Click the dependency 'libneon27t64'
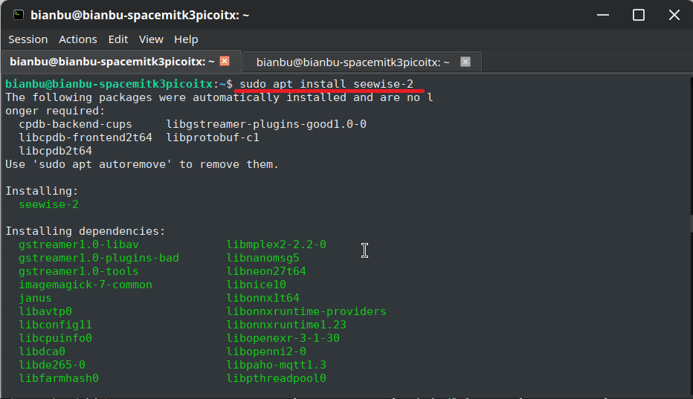 [266, 271]
